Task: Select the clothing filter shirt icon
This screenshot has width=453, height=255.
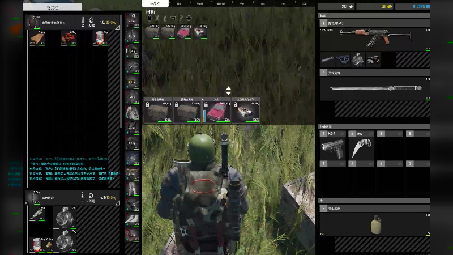Action: 149,18
